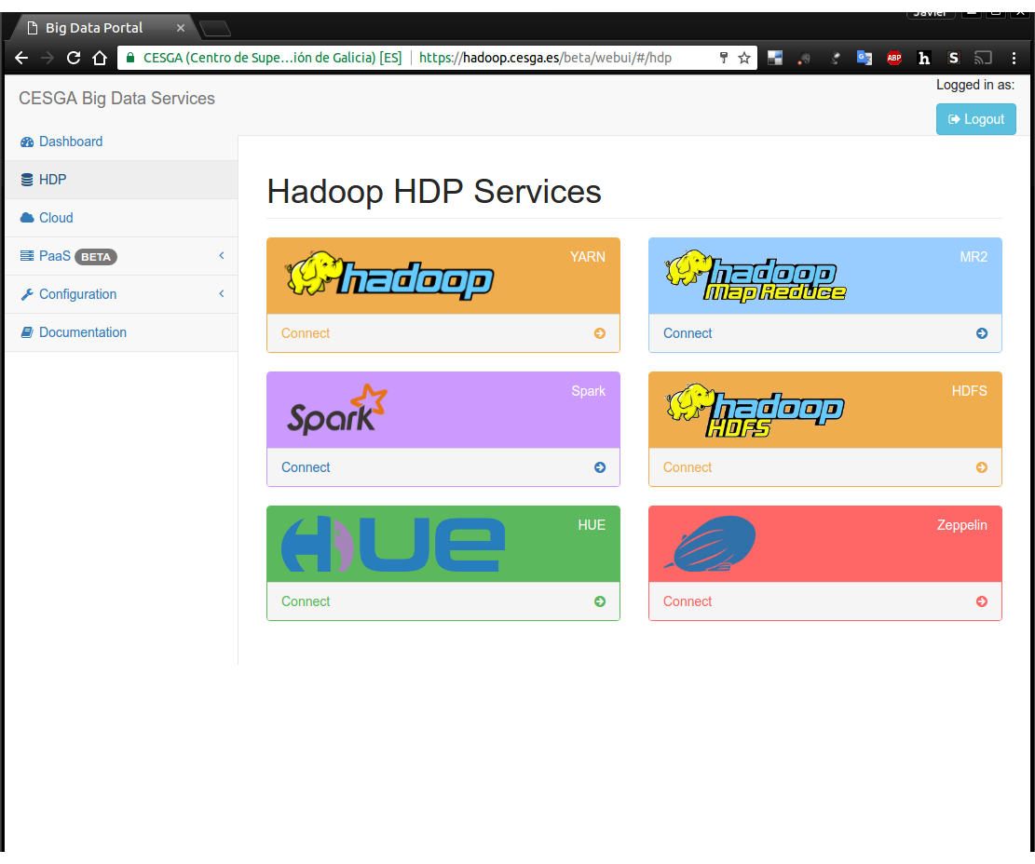1035x864 pixels.
Task: Click the 'Logged in as:' text
Action: point(975,85)
